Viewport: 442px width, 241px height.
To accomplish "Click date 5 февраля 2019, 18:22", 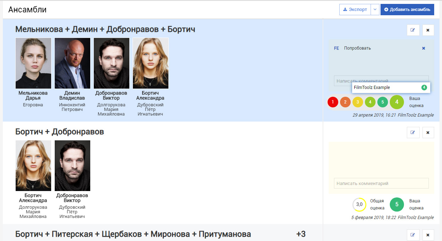I will tap(374, 218).
